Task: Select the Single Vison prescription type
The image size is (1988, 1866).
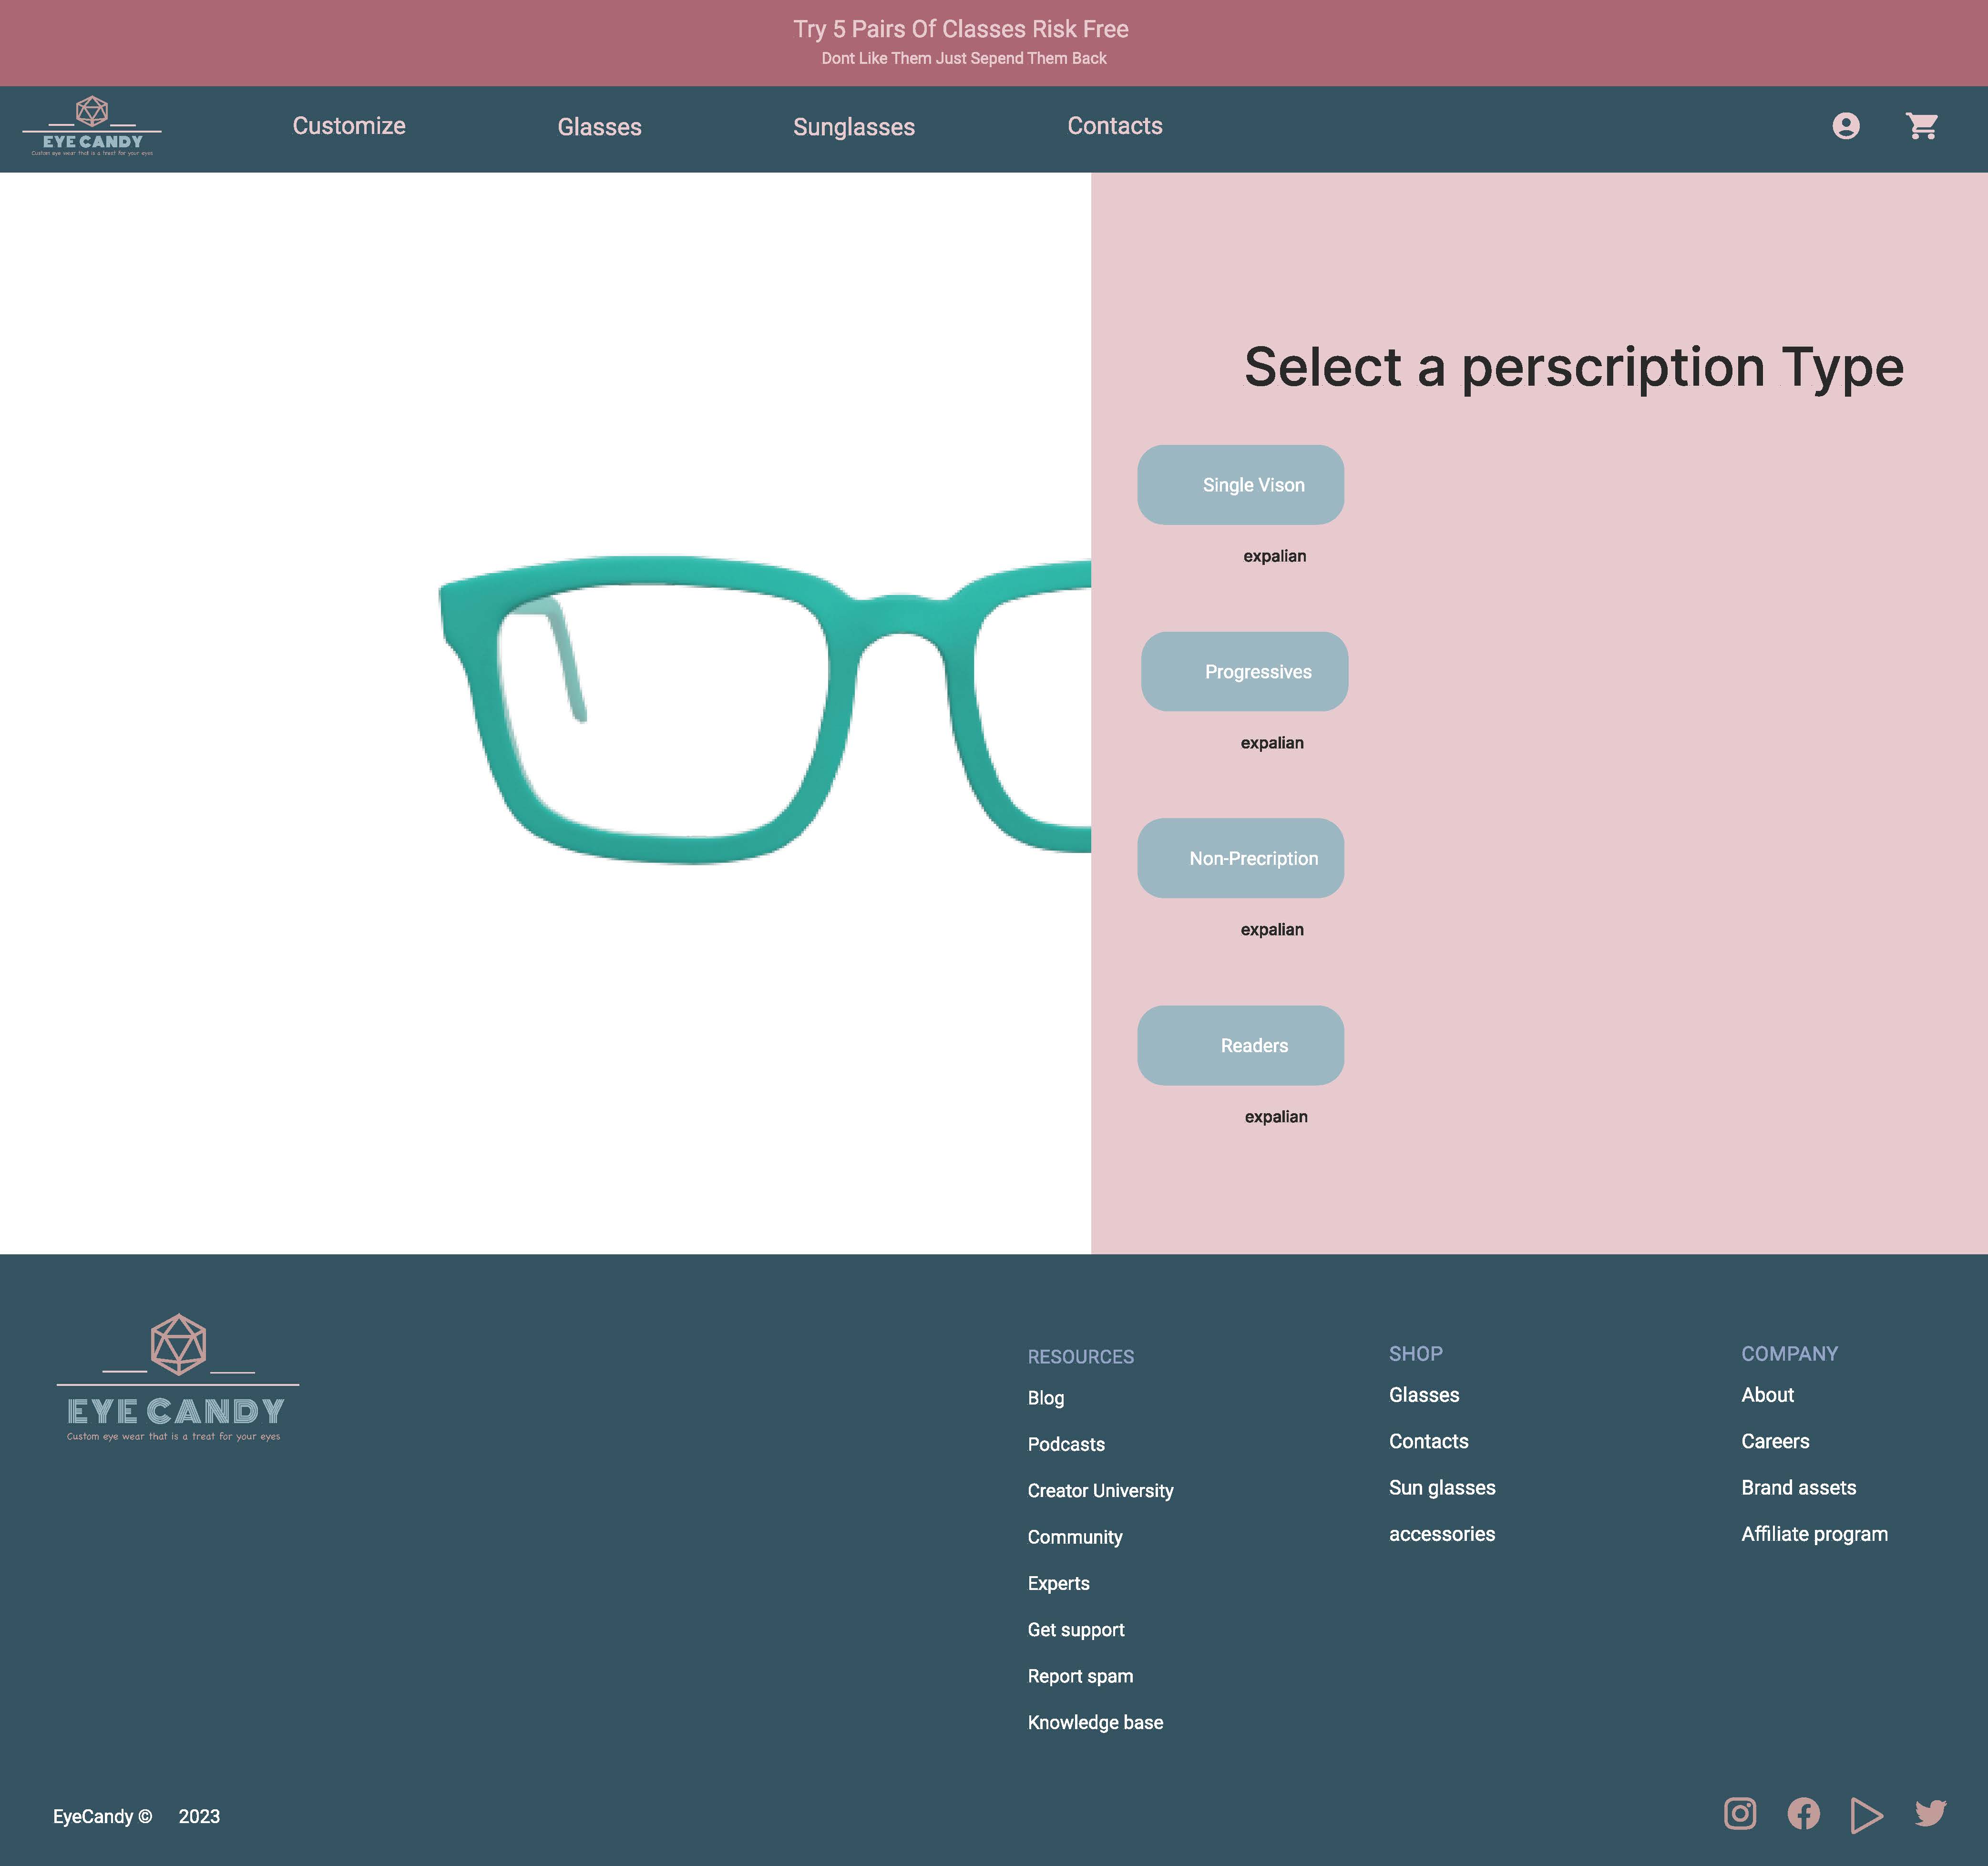Action: (1240, 484)
